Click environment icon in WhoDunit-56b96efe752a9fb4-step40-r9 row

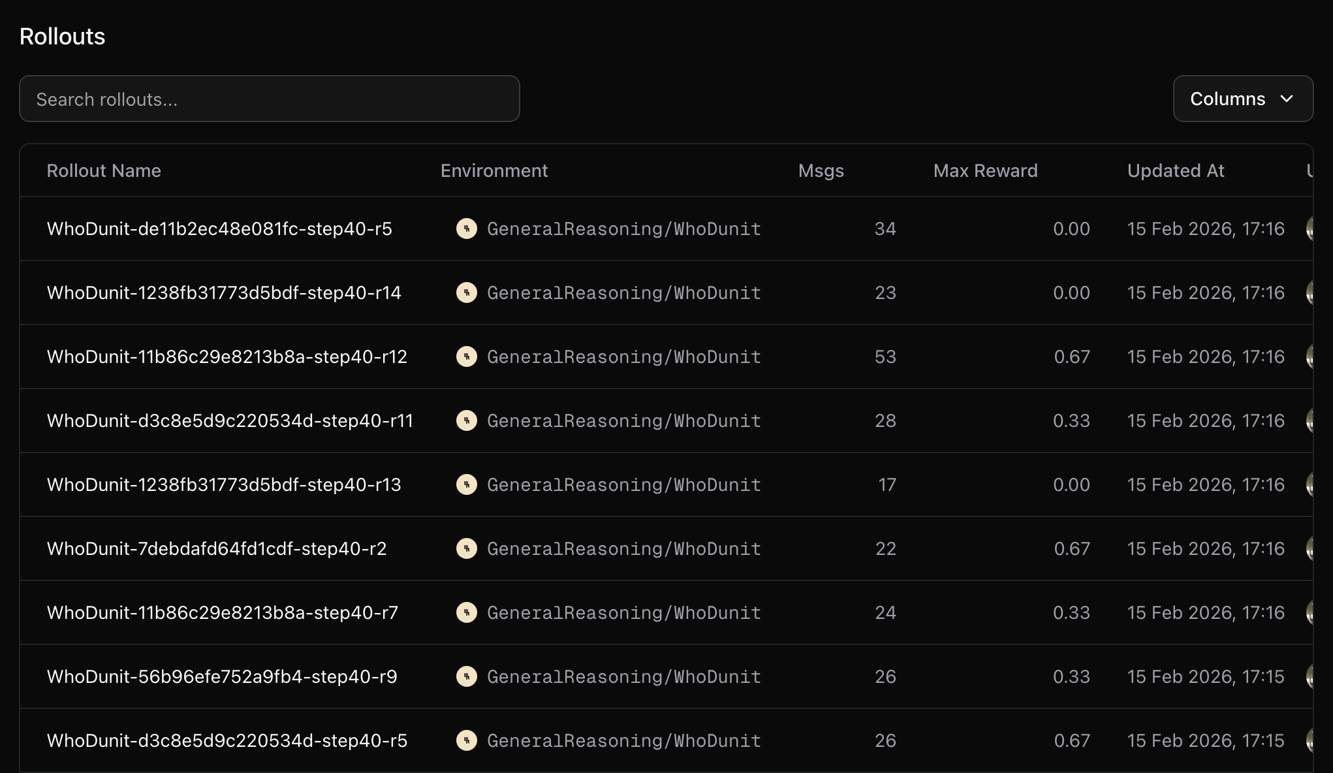click(466, 676)
